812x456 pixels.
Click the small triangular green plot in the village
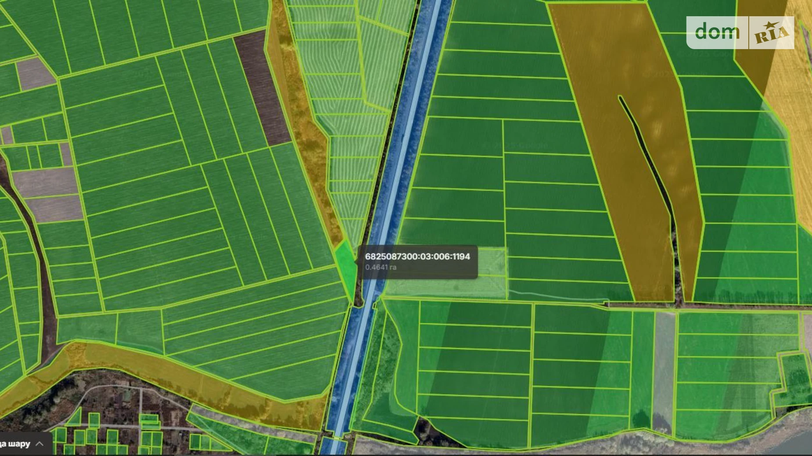75,417
